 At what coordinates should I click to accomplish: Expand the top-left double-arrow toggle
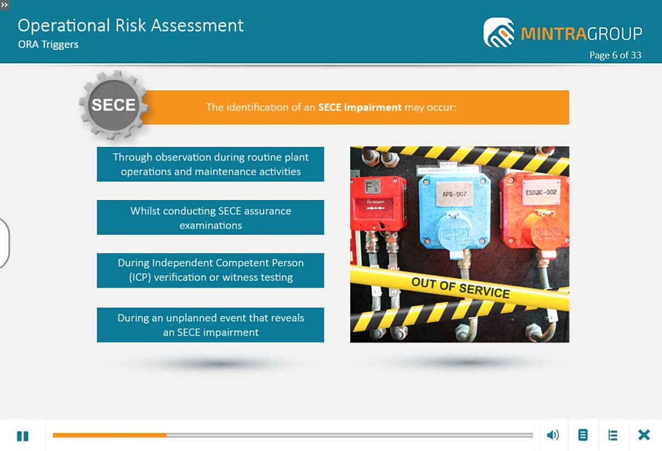tap(4, 4)
